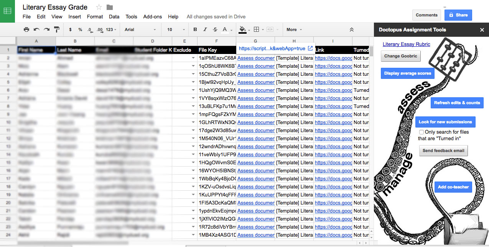Close the Doctopus Assignment Tools sidebar
The image size is (489, 247).
pyautogui.click(x=482, y=30)
